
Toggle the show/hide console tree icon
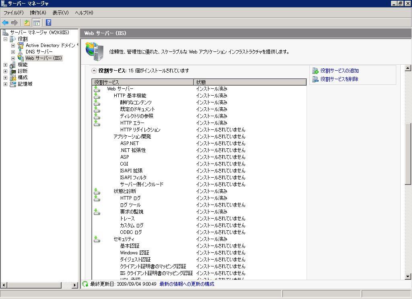37,23
